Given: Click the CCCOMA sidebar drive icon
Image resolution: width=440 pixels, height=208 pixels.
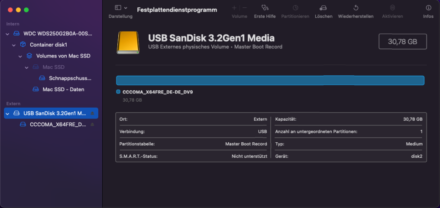Looking at the screenshot, I should [23, 125].
